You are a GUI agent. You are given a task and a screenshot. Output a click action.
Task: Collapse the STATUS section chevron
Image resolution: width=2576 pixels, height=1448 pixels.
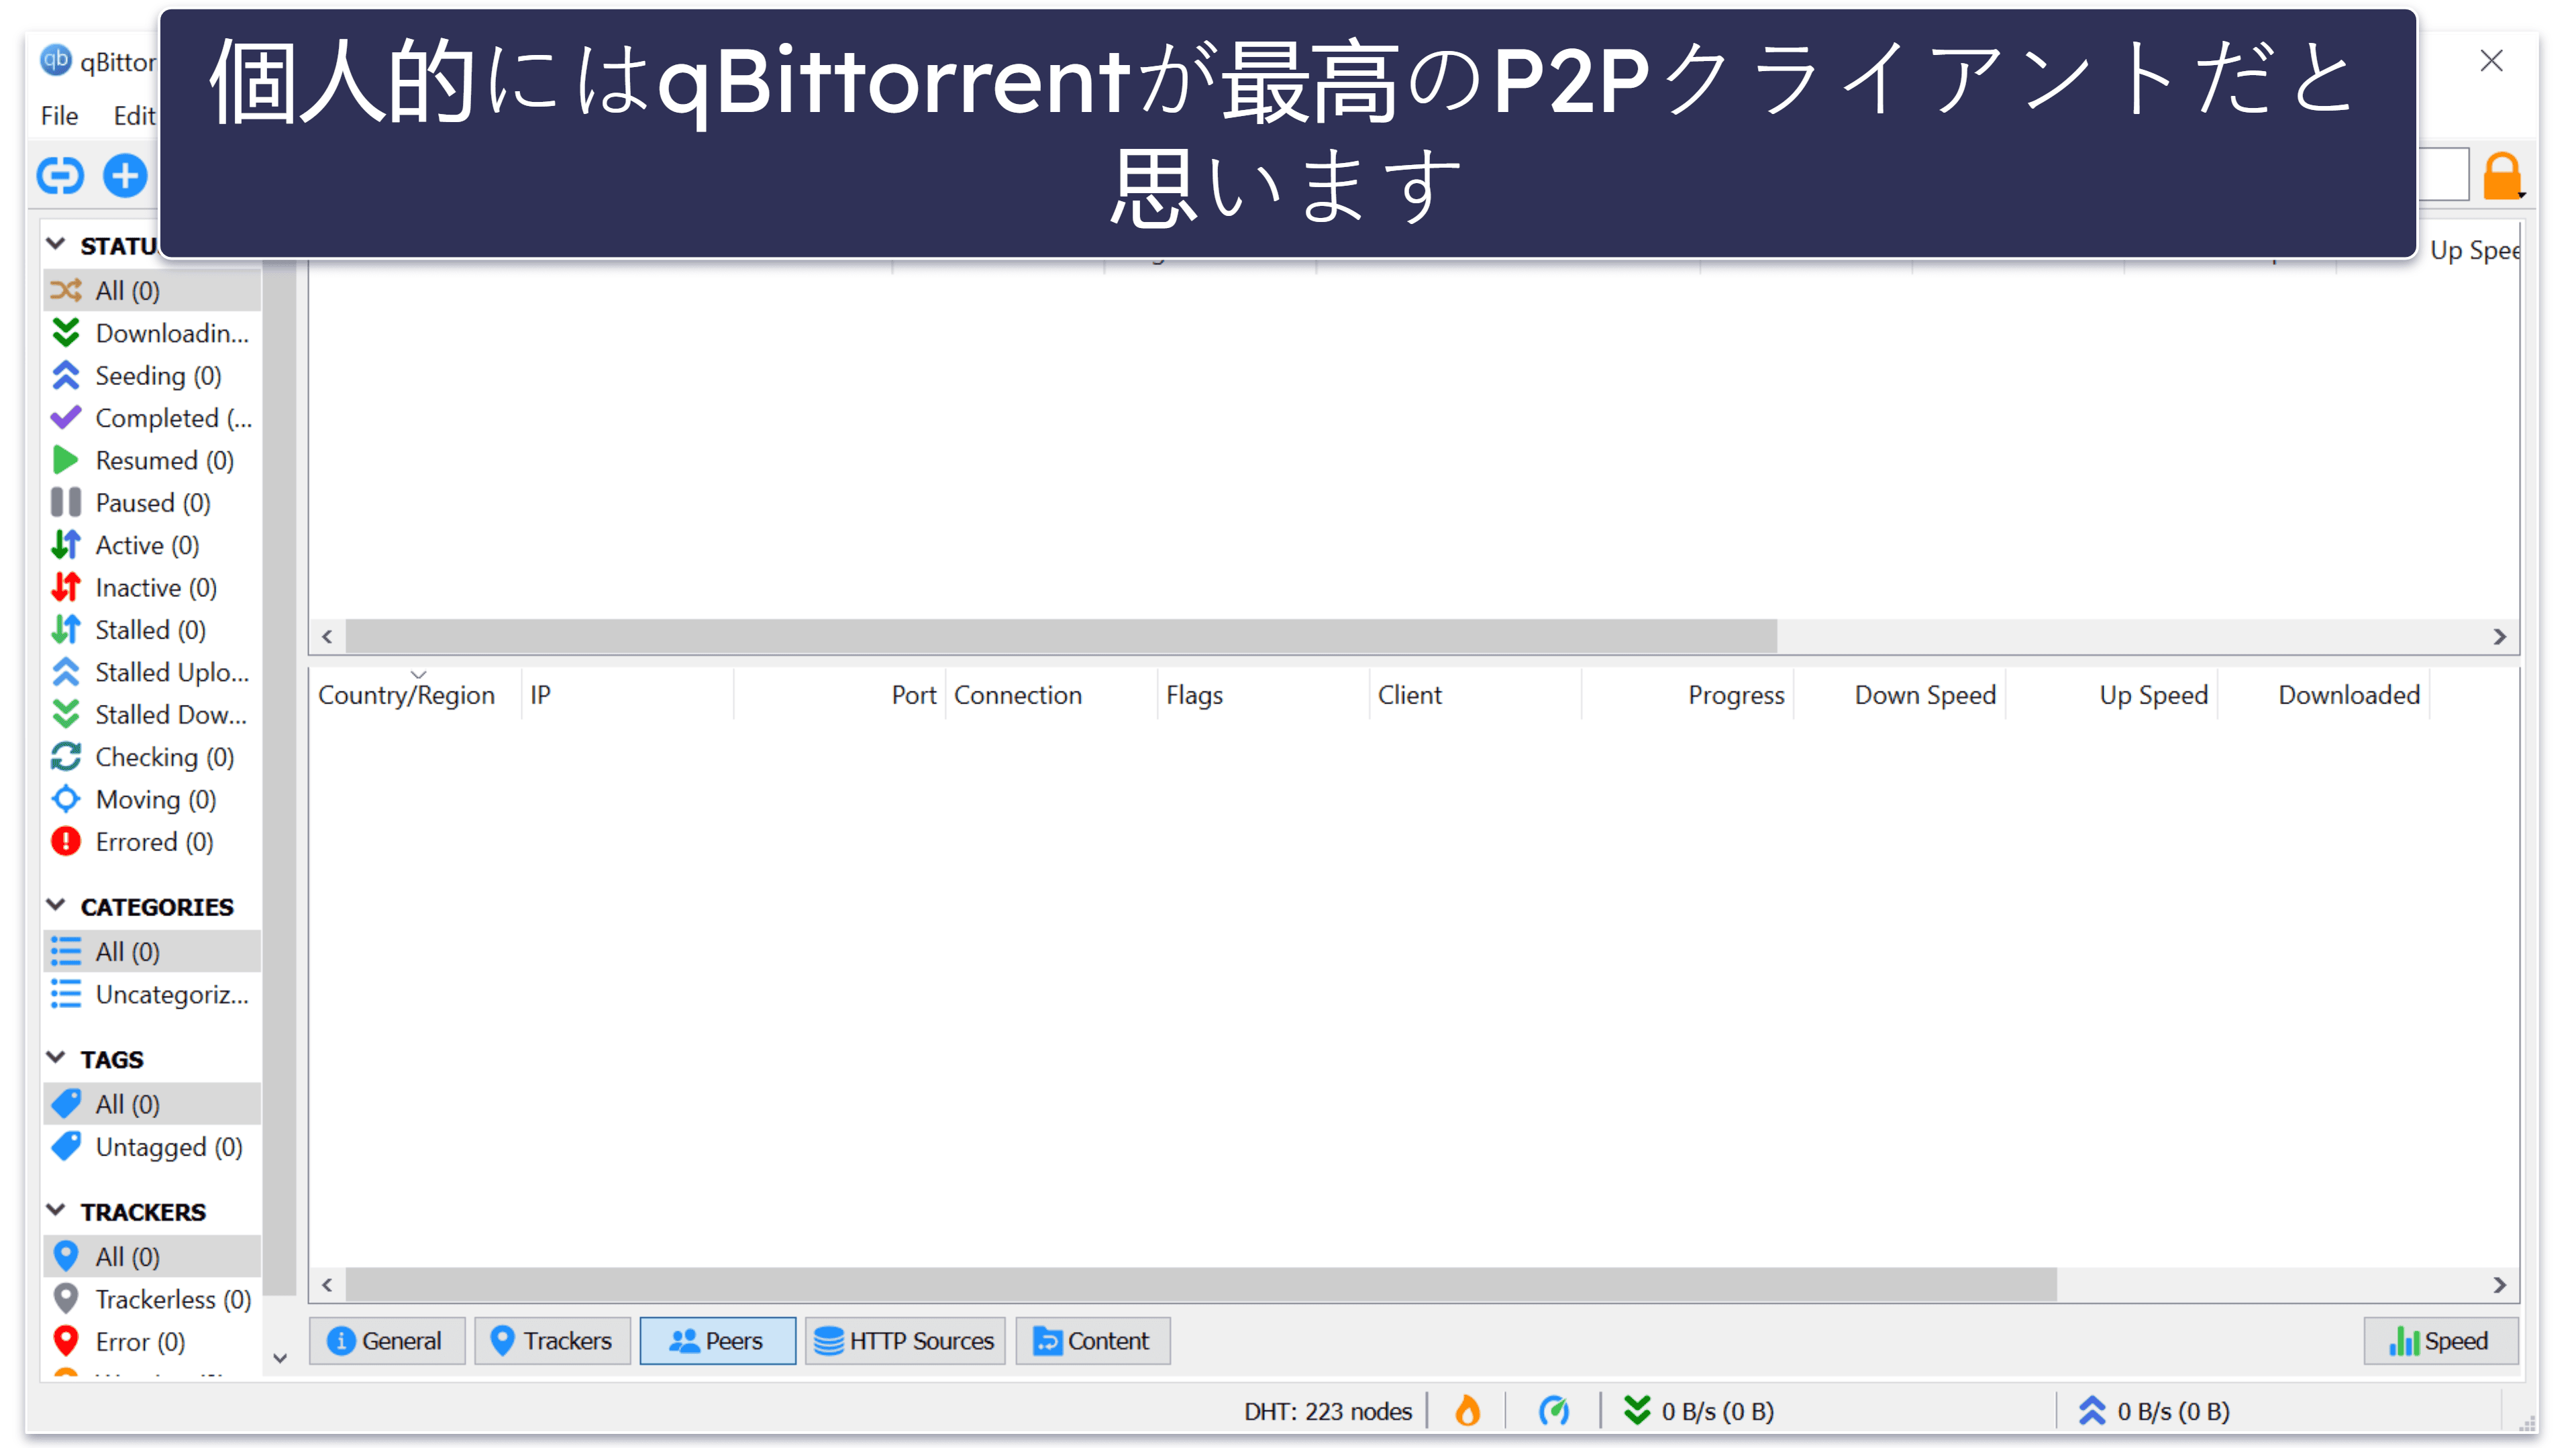click(x=56, y=244)
